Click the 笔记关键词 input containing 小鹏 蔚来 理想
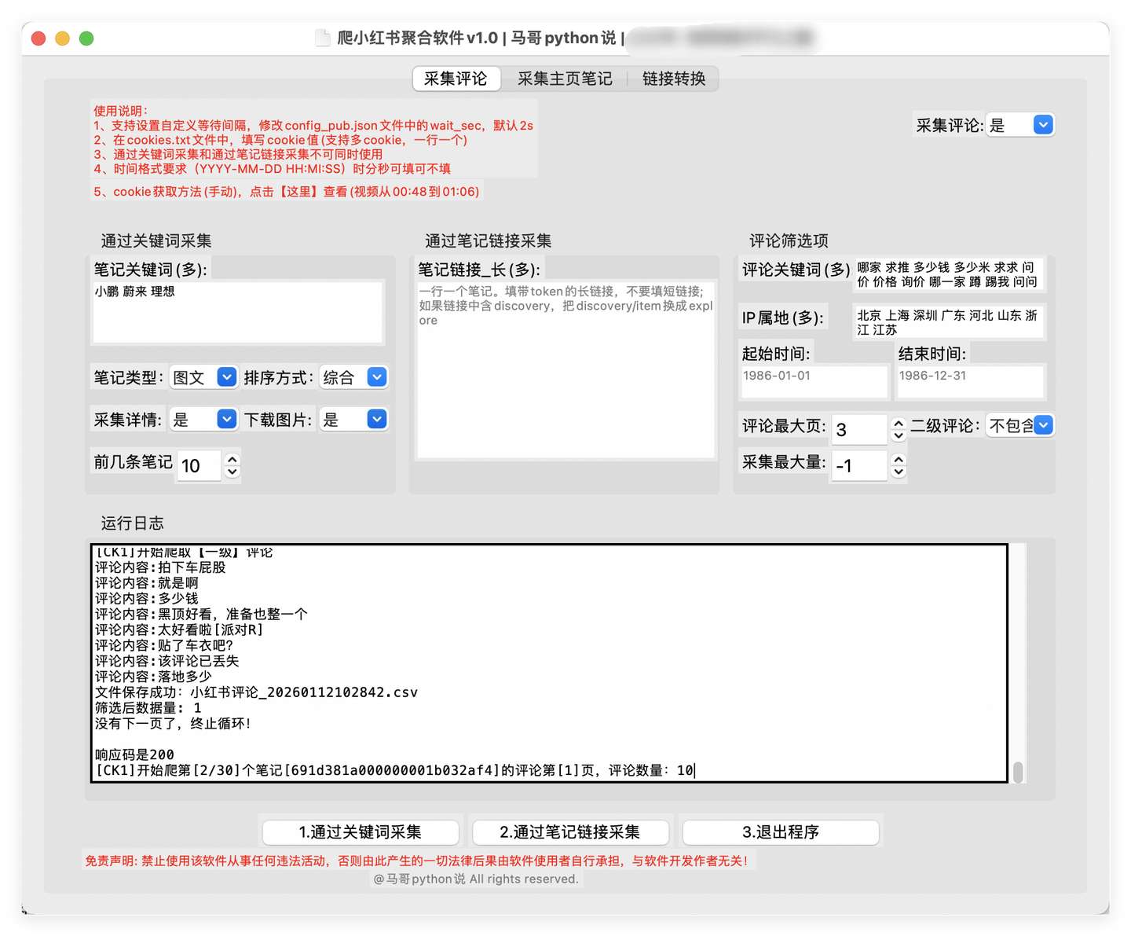The image size is (1131, 936). click(x=237, y=312)
